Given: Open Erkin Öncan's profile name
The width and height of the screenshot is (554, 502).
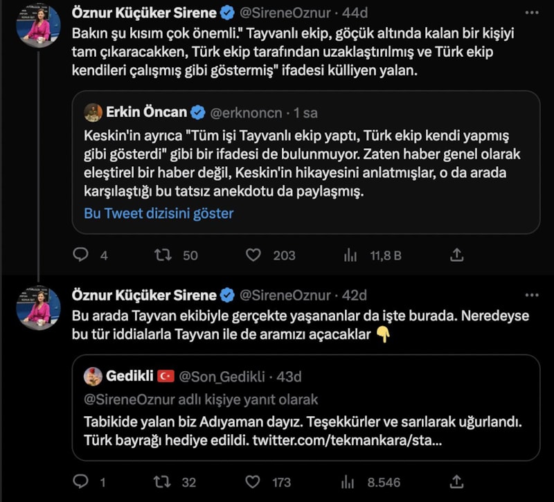Looking at the screenshot, I should click(146, 113).
